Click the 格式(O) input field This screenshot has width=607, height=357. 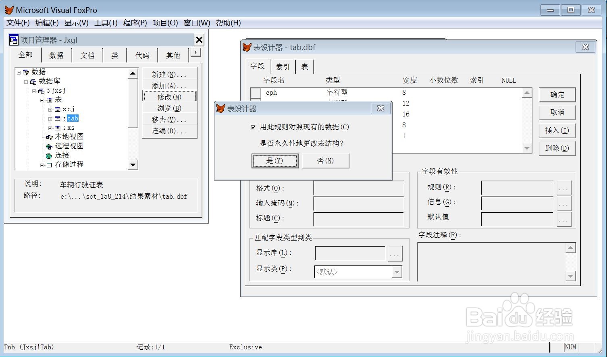click(x=359, y=188)
